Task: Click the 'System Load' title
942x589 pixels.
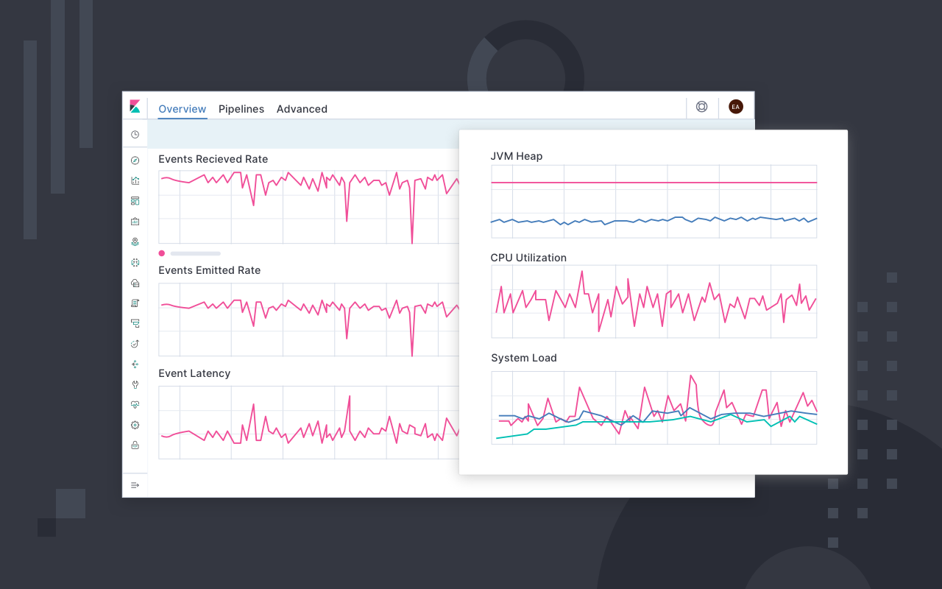Action: (x=524, y=358)
